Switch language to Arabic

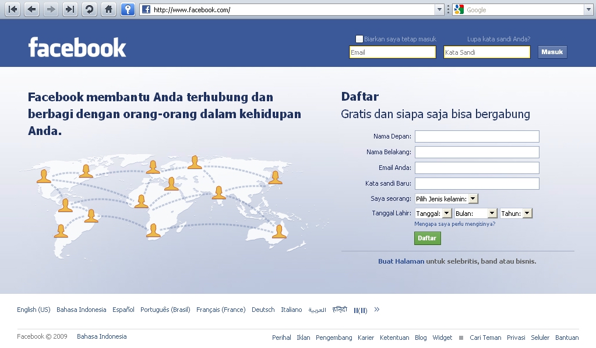point(317,310)
